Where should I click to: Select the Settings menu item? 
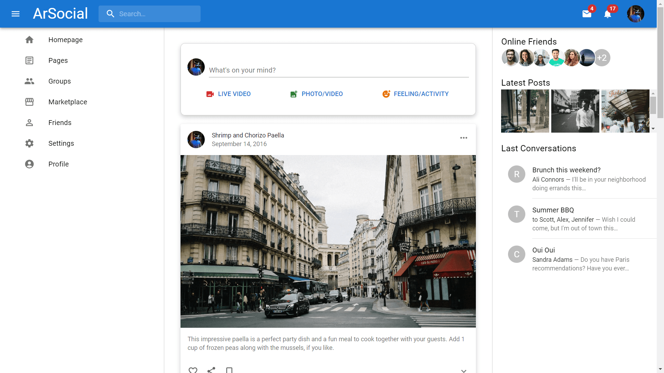point(61,143)
